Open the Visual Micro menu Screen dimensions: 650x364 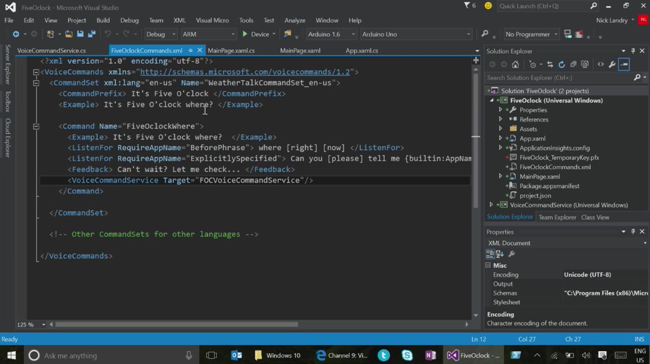coord(212,20)
